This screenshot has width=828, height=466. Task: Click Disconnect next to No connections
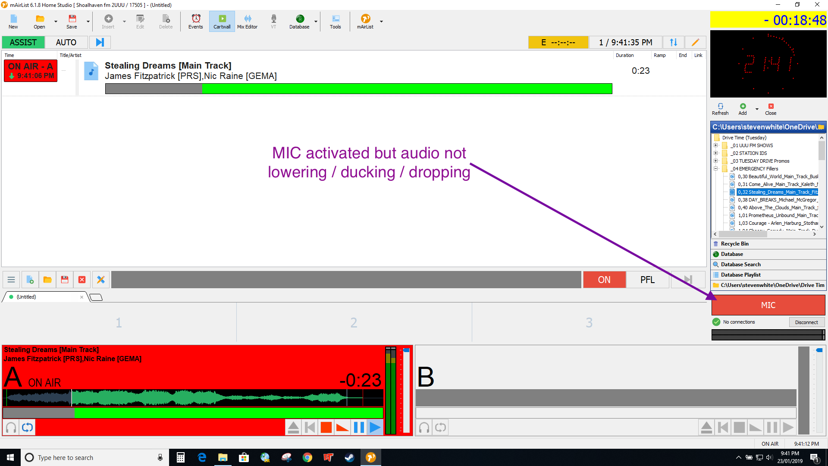806,322
